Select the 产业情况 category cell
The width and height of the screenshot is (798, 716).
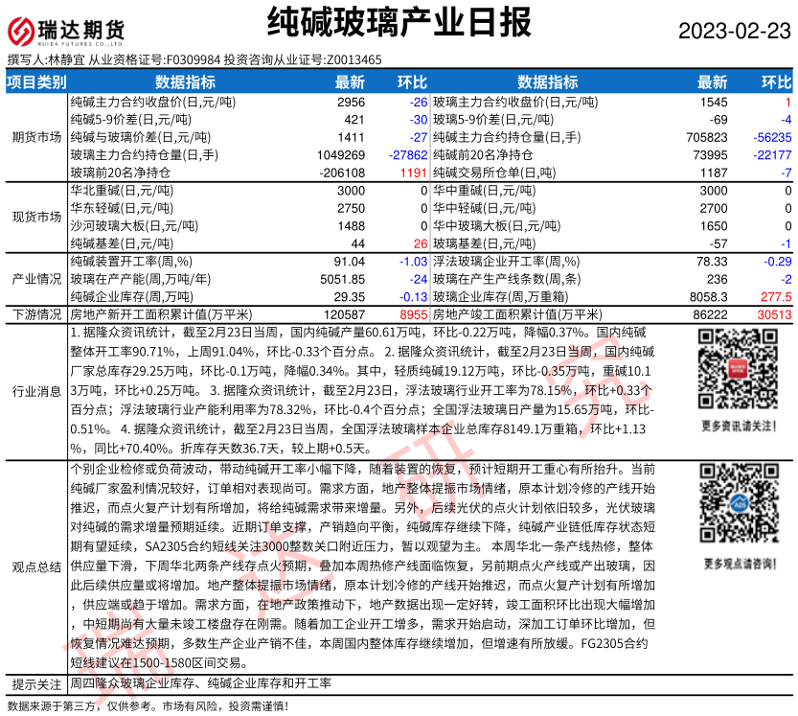[x=36, y=279]
